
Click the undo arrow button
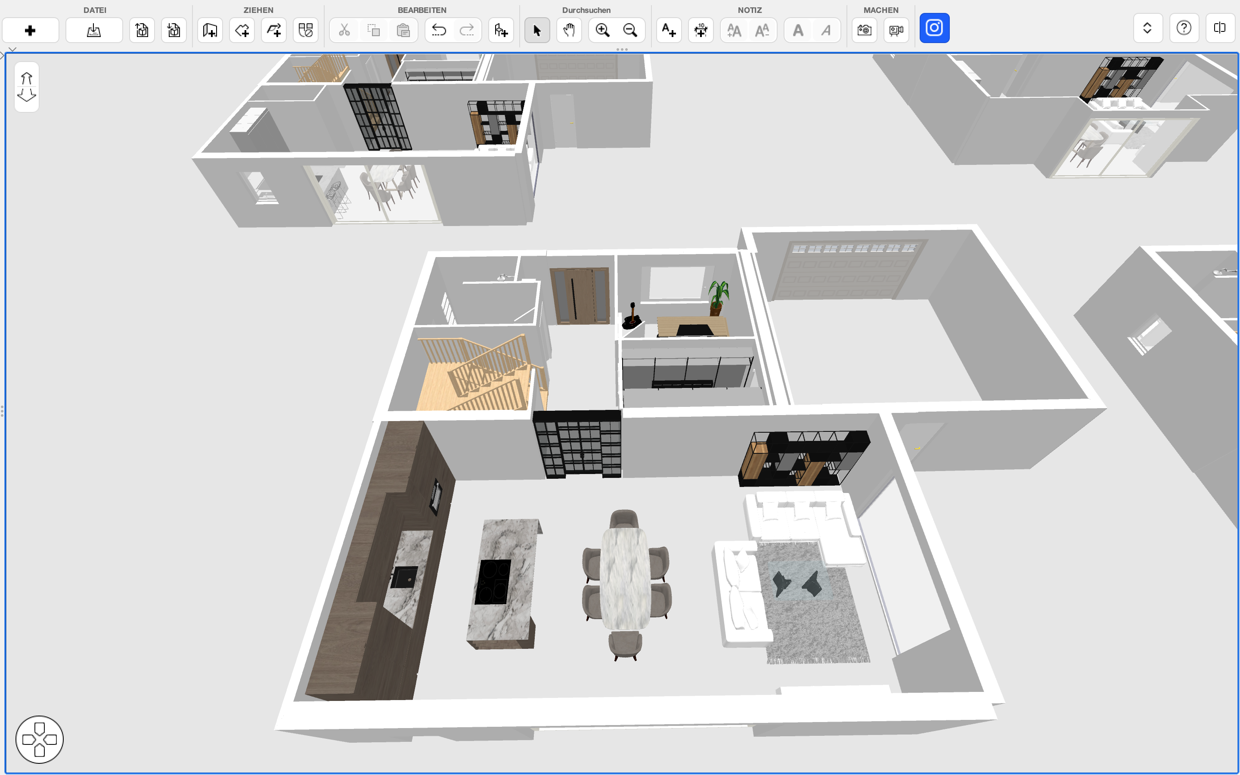pos(439,30)
